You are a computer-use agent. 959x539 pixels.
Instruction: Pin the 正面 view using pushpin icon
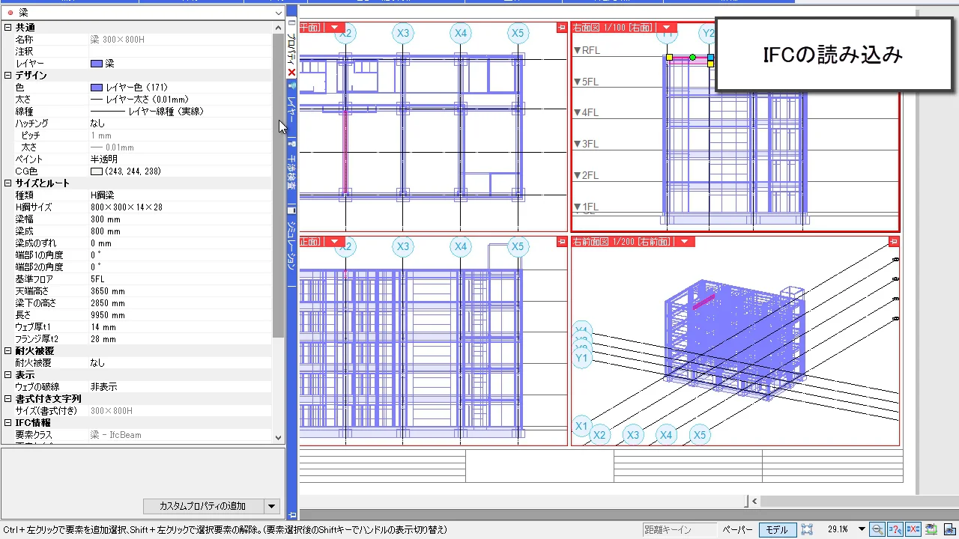pos(562,242)
